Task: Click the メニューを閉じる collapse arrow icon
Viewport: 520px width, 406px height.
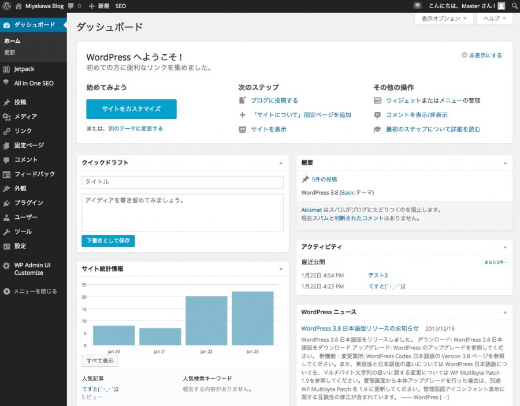Action: [6, 292]
